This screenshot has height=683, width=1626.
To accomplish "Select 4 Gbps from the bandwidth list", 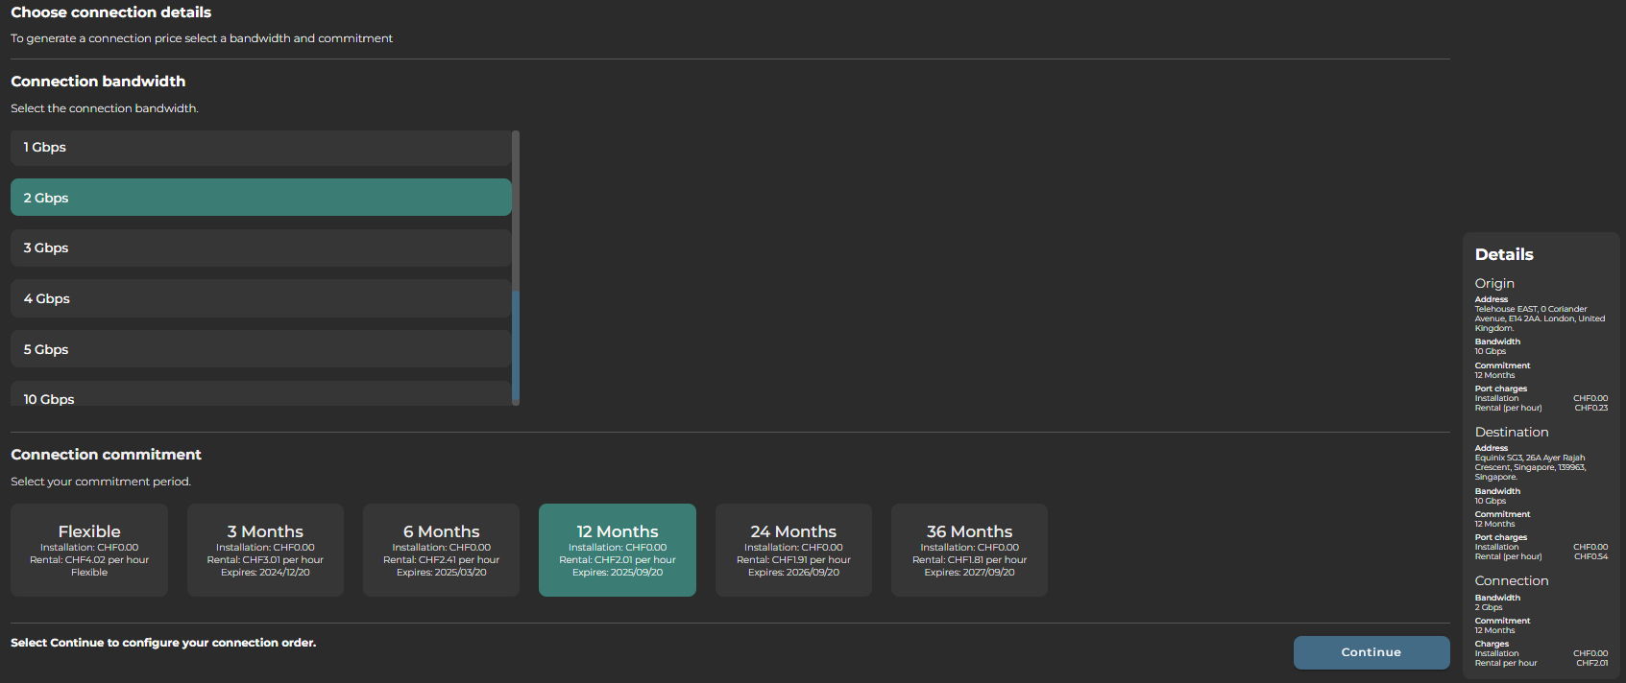I will click(260, 298).
